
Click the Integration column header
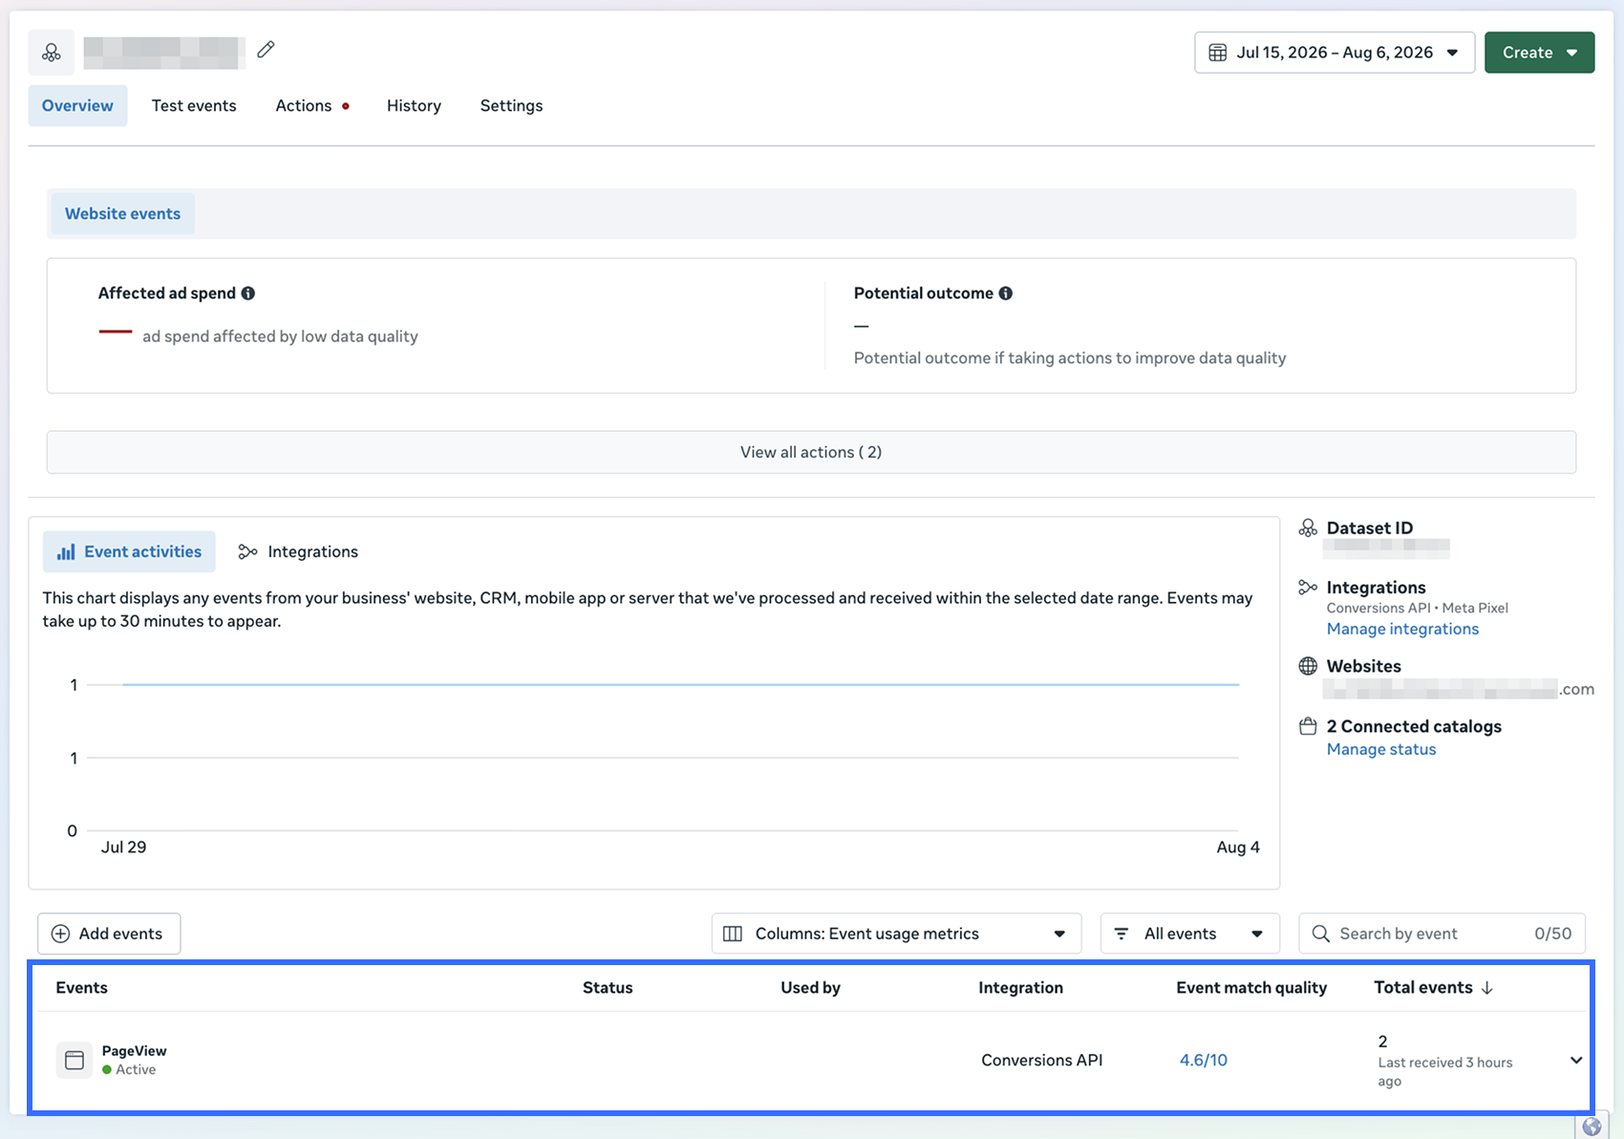tap(1020, 988)
